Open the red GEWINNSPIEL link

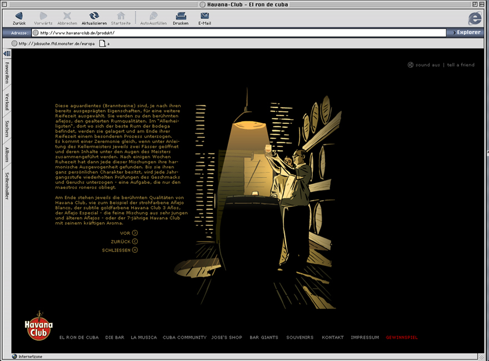click(402, 337)
